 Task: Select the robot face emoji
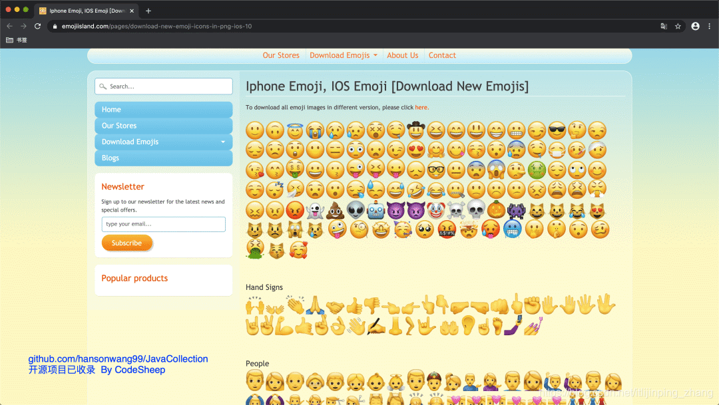[x=375, y=210]
